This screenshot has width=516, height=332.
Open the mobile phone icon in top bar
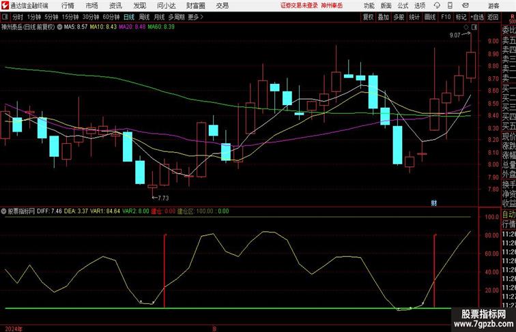tap(450, 5)
